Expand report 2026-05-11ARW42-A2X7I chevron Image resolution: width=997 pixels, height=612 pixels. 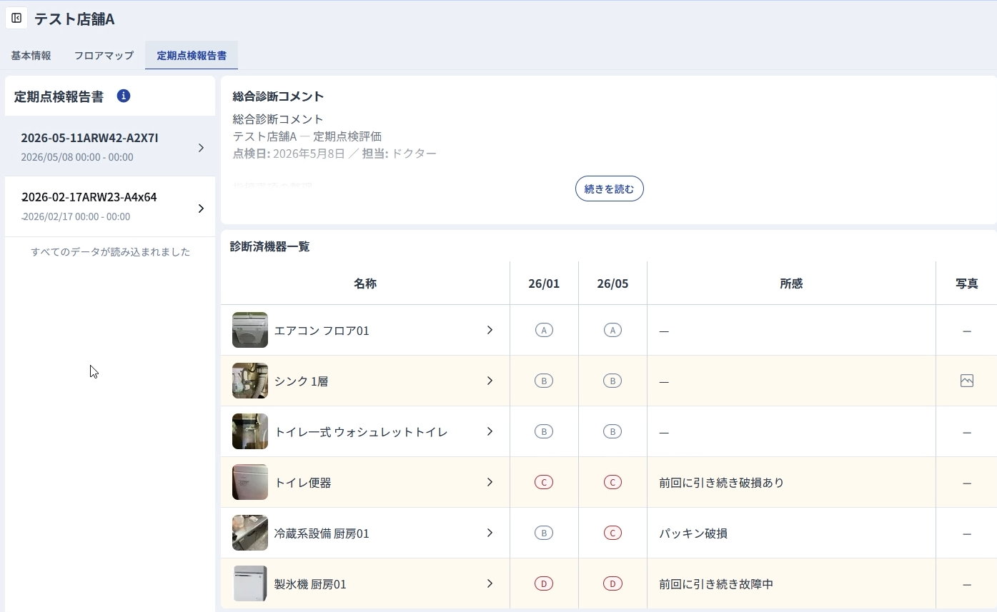pos(201,147)
